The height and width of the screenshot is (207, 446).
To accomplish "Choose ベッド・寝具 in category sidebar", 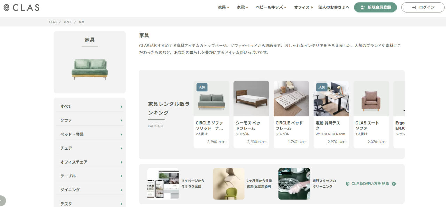I will 72,134.
